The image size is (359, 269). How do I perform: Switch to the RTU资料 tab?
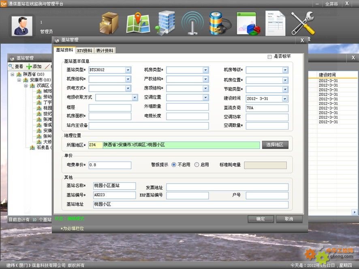84,51
